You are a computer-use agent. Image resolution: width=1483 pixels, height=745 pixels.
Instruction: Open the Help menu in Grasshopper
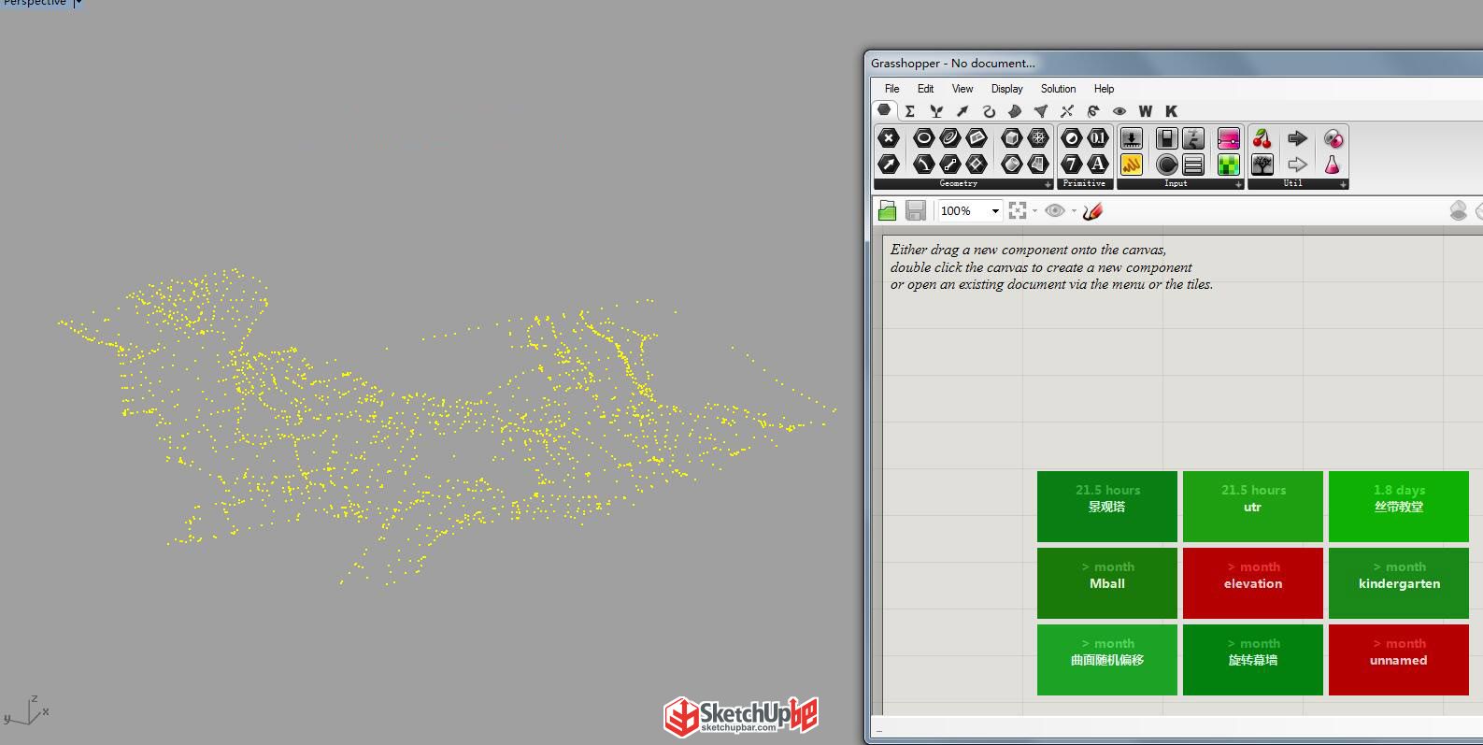click(1104, 89)
